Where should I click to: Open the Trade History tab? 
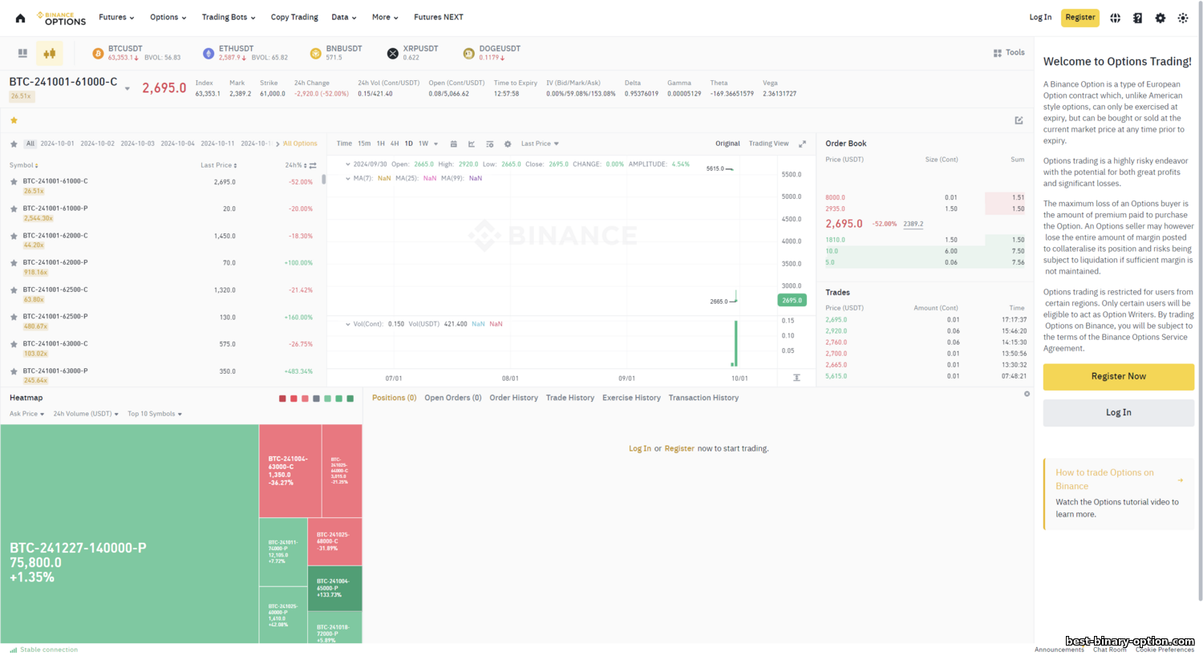[x=570, y=398]
